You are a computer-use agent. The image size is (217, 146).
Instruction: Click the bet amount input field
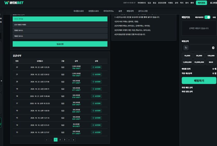pyautogui.click(x=203, y=48)
